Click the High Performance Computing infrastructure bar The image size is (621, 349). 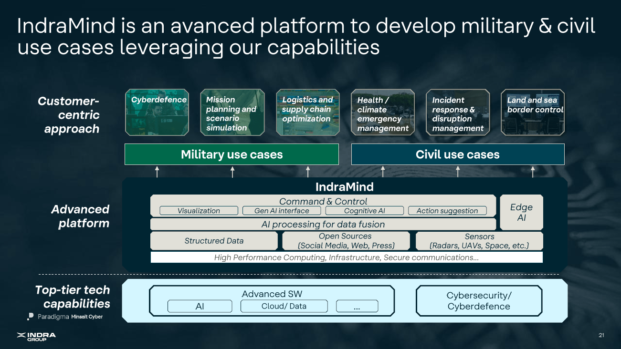pyautogui.click(x=347, y=257)
